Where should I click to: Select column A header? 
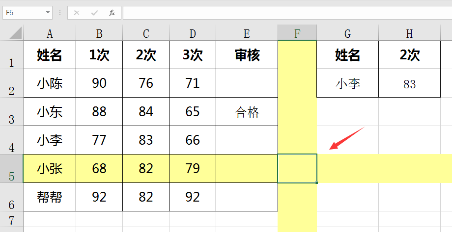(x=50, y=33)
